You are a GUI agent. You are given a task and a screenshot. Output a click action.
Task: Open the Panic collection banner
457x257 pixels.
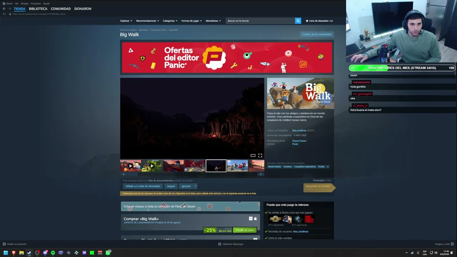[x=190, y=206]
